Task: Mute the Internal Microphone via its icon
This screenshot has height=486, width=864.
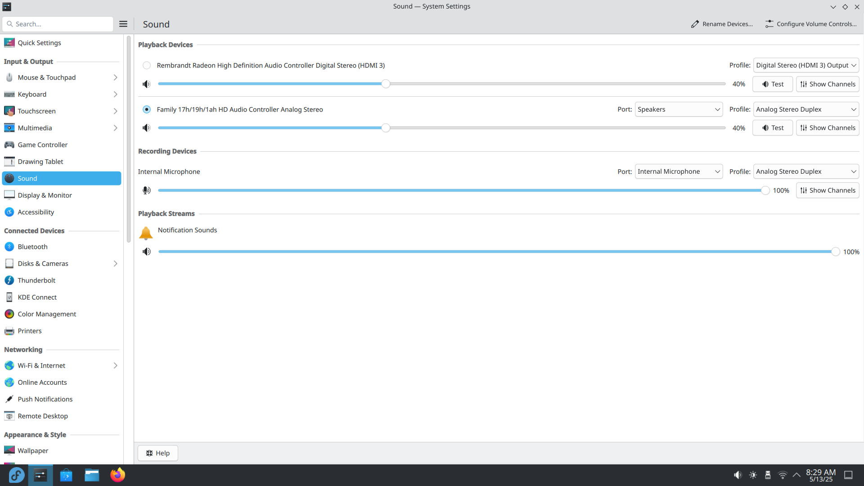Action: 146,190
